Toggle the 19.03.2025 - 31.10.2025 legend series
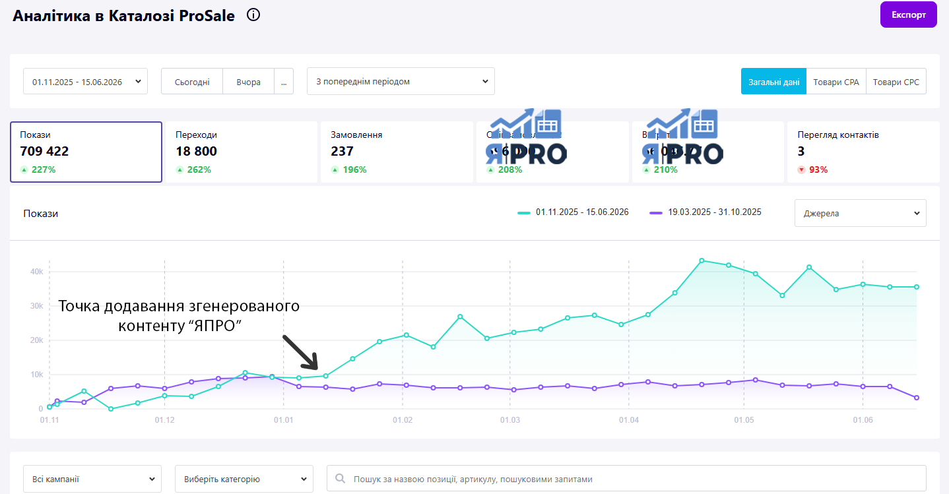This screenshot has width=949, height=494. coord(705,212)
